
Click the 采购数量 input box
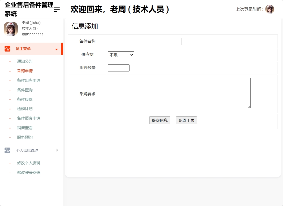coord(119,68)
